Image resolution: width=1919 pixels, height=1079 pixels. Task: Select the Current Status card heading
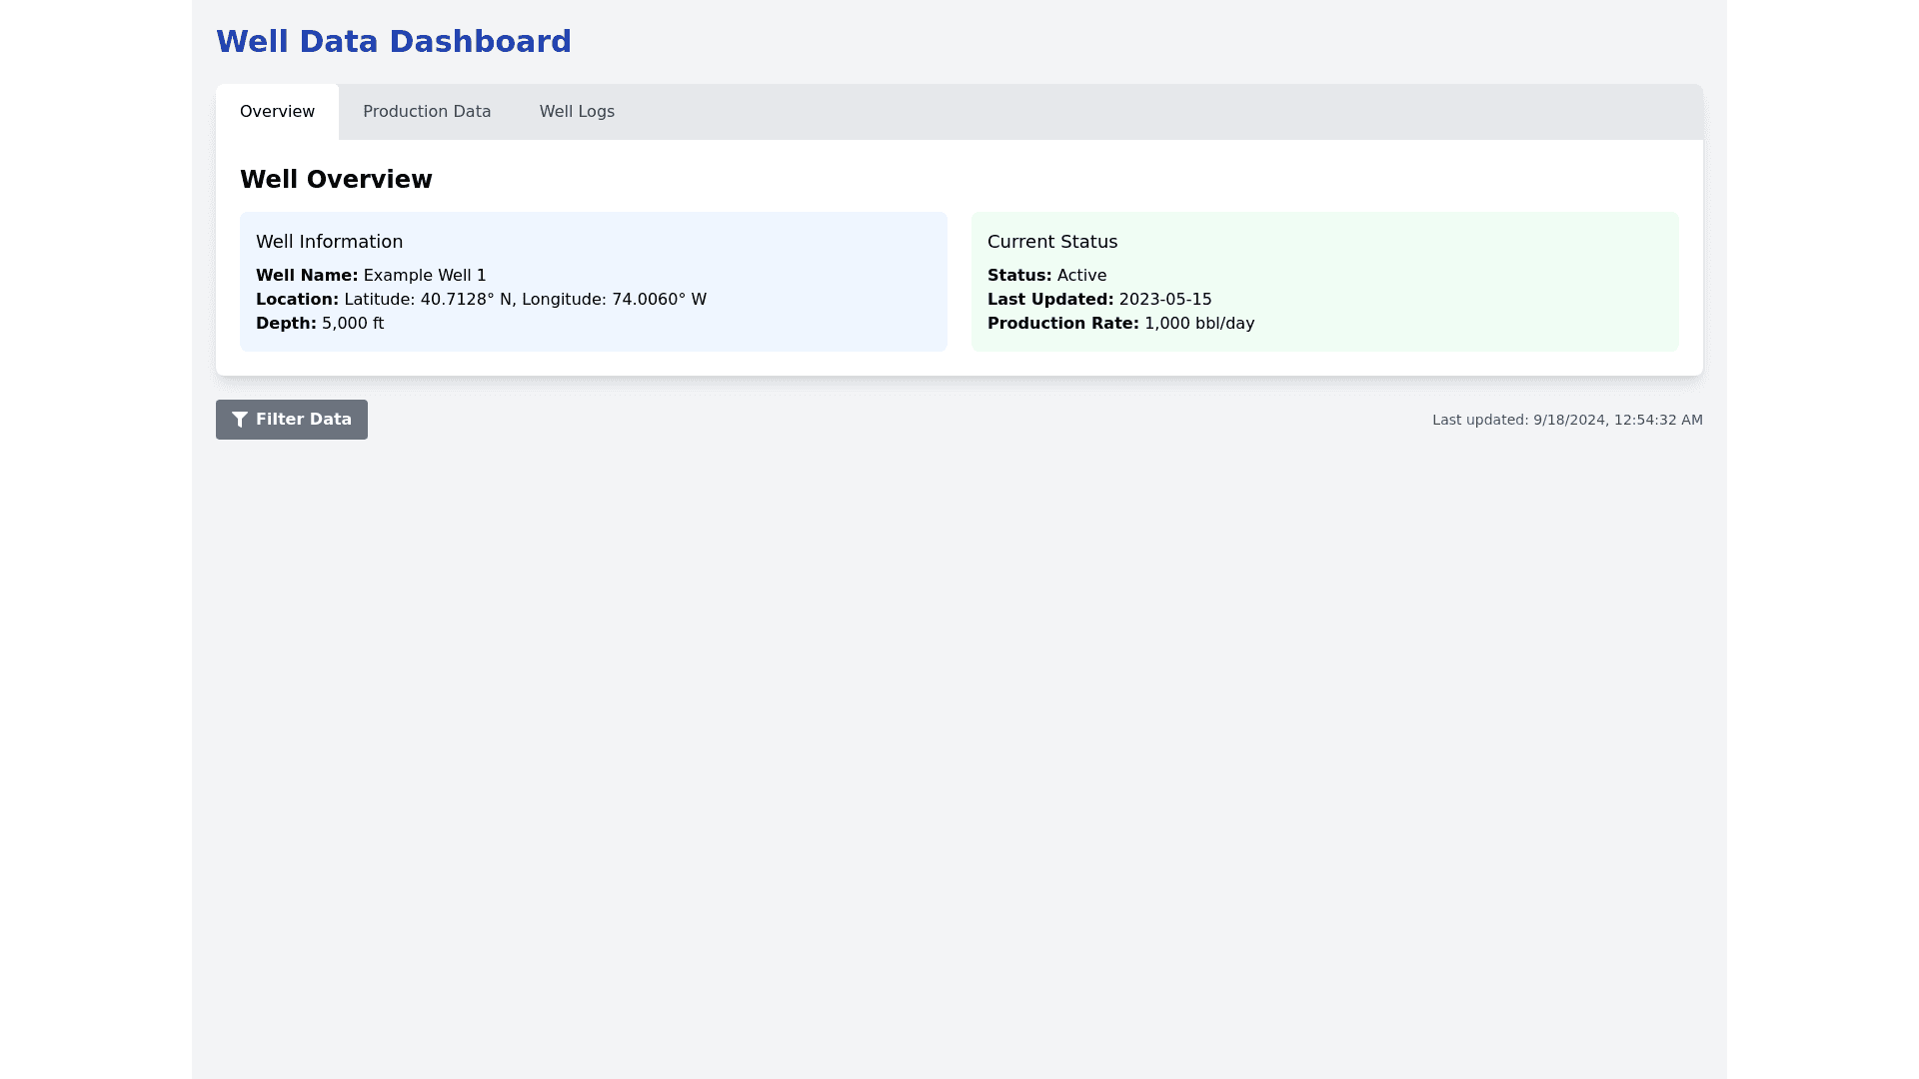[x=1052, y=242]
